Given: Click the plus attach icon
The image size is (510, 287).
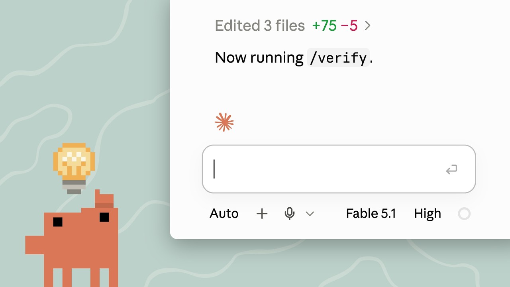Looking at the screenshot, I should point(262,214).
